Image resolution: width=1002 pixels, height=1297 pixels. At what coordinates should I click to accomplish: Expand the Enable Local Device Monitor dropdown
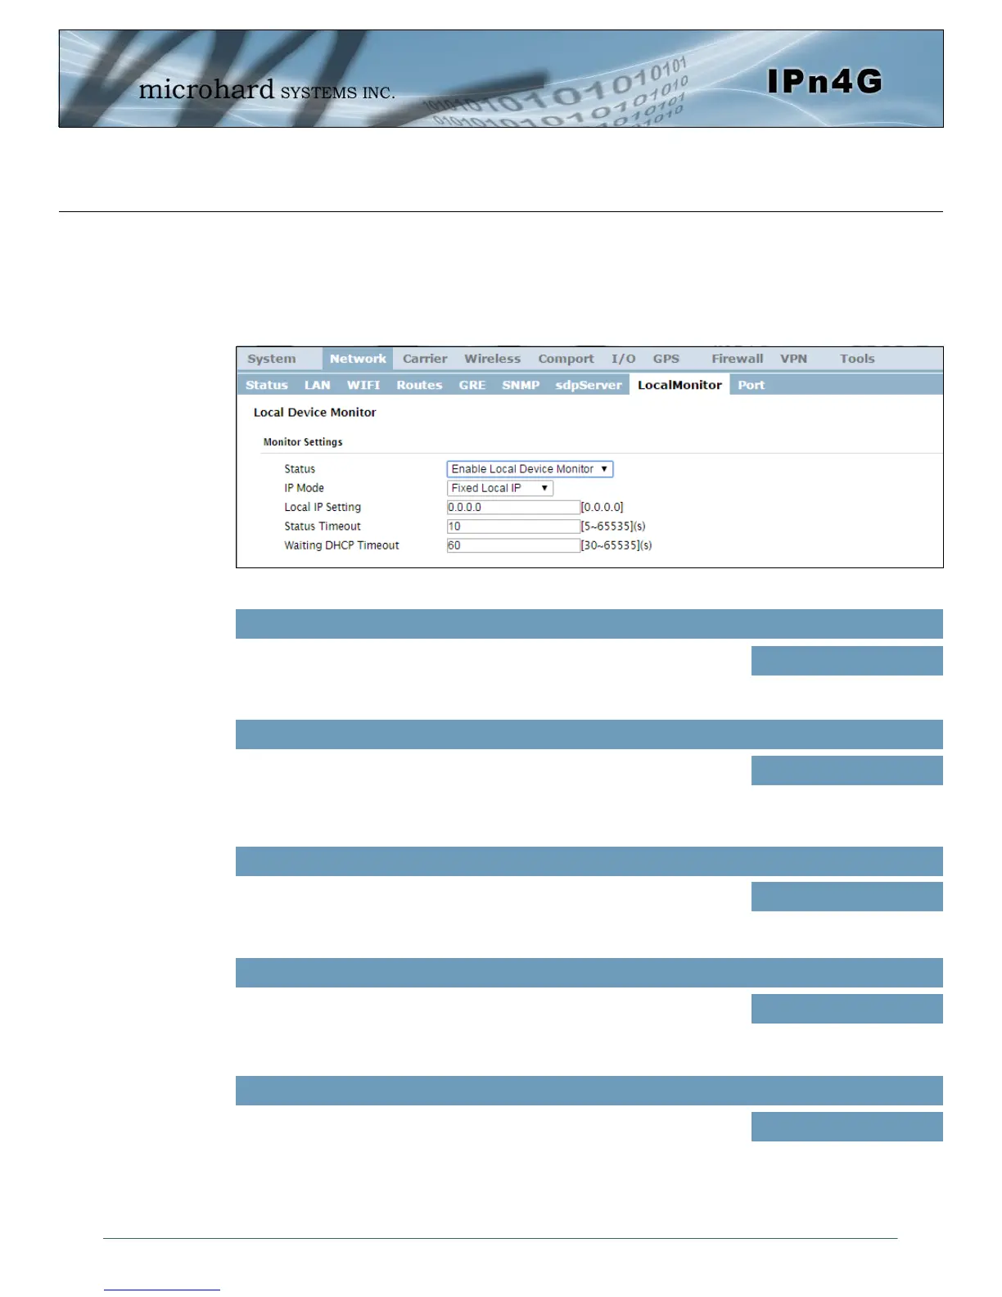[530, 469]
